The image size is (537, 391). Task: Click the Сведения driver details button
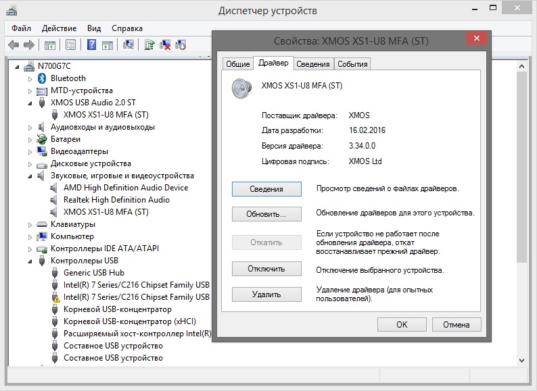(x=266, y=189)
